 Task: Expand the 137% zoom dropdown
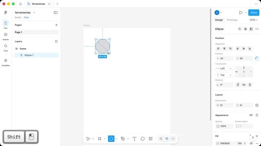coord(254,20)
